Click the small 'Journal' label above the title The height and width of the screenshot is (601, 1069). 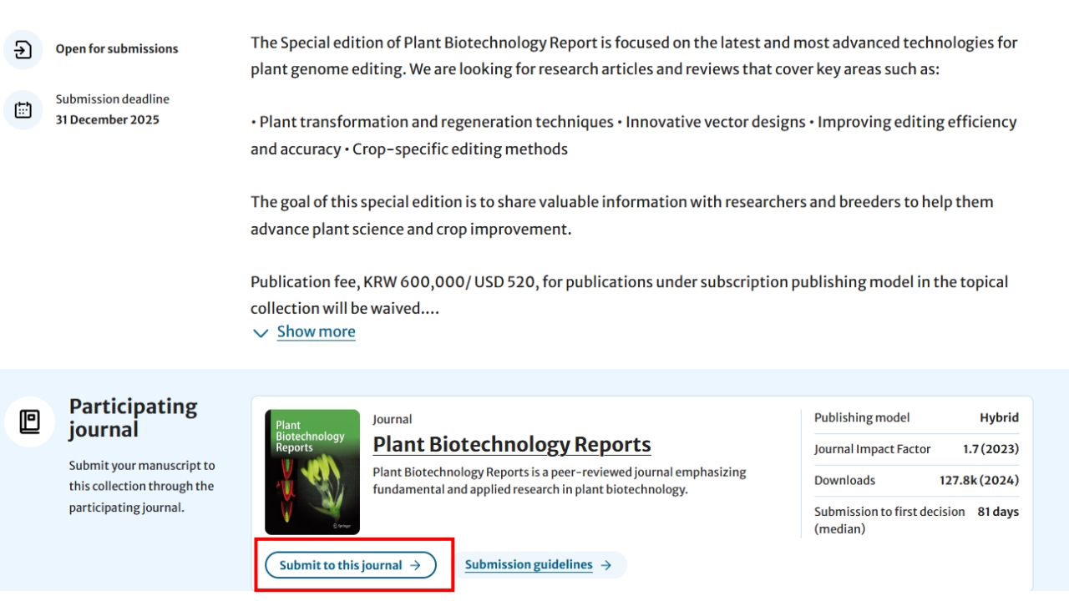click(x=393, y=419)
